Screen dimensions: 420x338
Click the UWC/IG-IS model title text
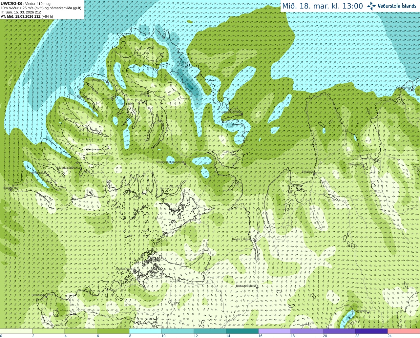[11, 4]
